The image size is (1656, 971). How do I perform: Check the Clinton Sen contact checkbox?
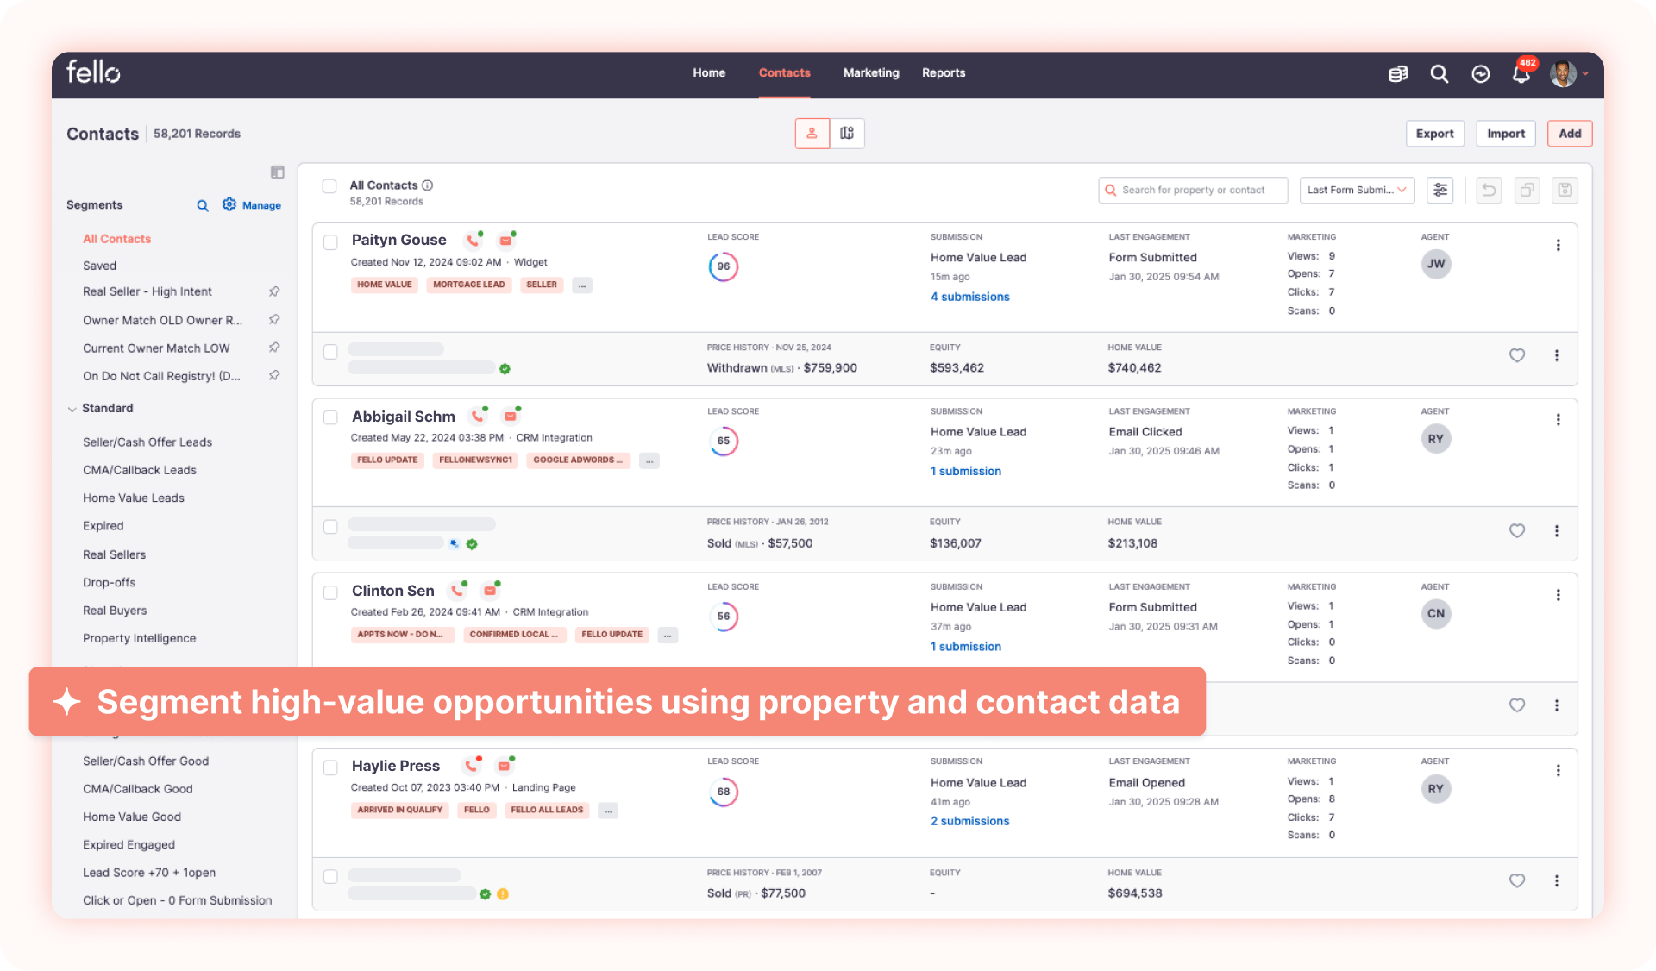330,592
